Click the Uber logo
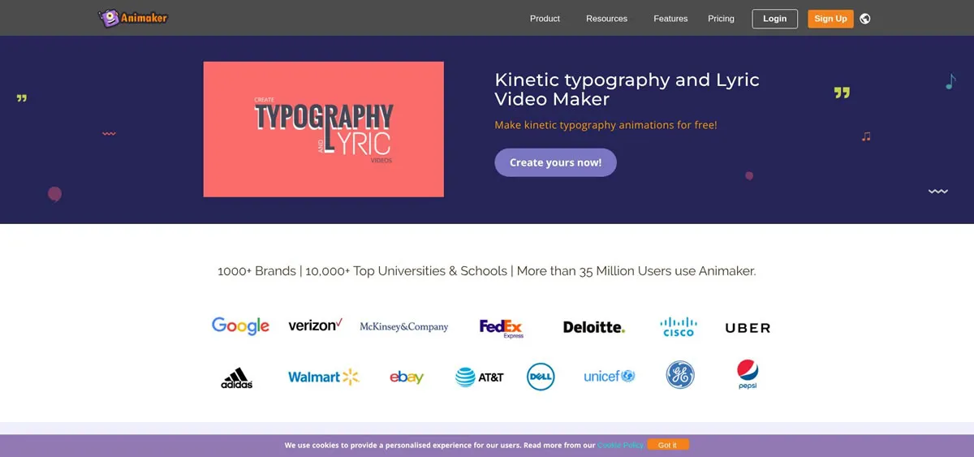Image resolution: width=974 pixels, height=457 pixels. point(748,328)
